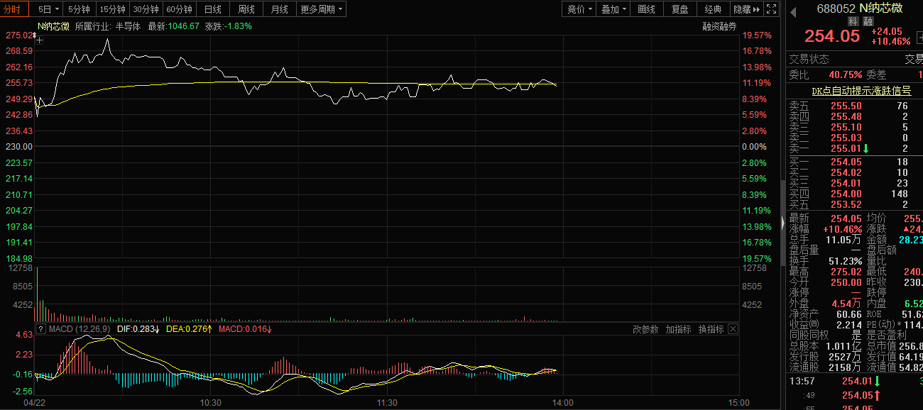Click the 11:30 time axis marker
Image resolution: width=923 pixels, height=410 pixels.
(387, 403)
